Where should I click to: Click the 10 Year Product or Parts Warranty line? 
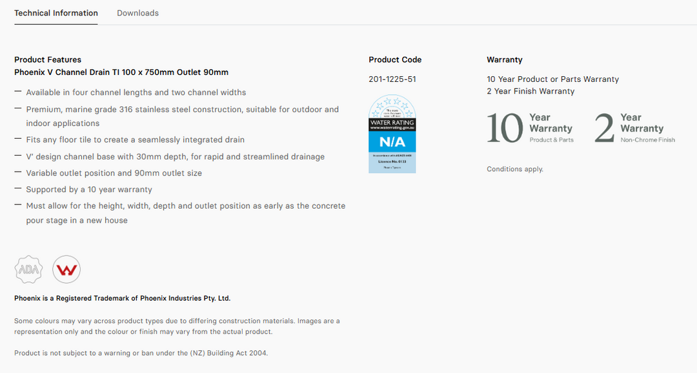(552, 79)
